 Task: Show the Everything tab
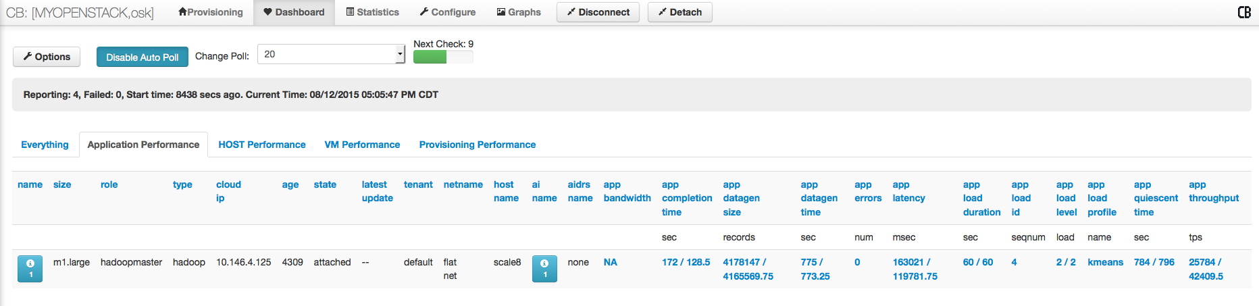[x=45, y=145]
